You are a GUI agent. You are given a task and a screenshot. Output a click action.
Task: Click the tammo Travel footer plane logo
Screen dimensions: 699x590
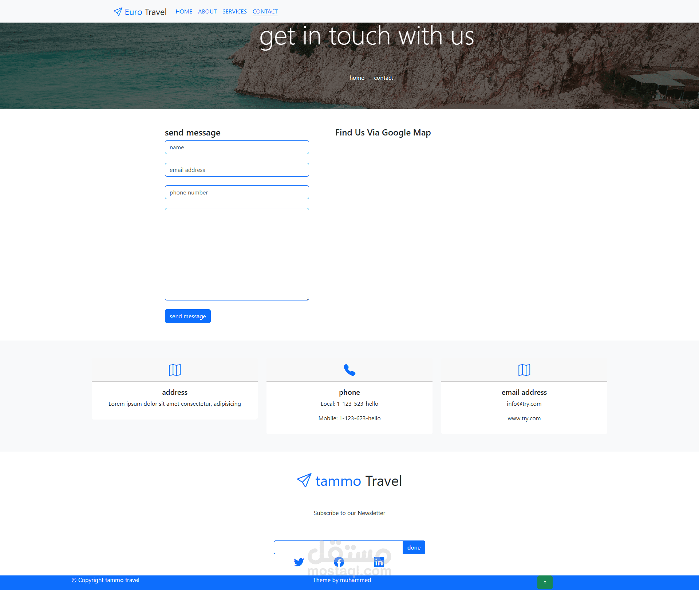pos(304,480)
